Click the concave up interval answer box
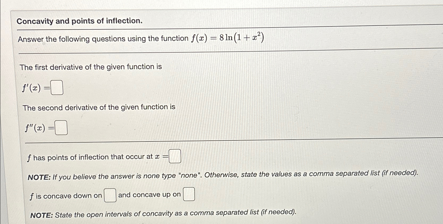 point(189,194)
